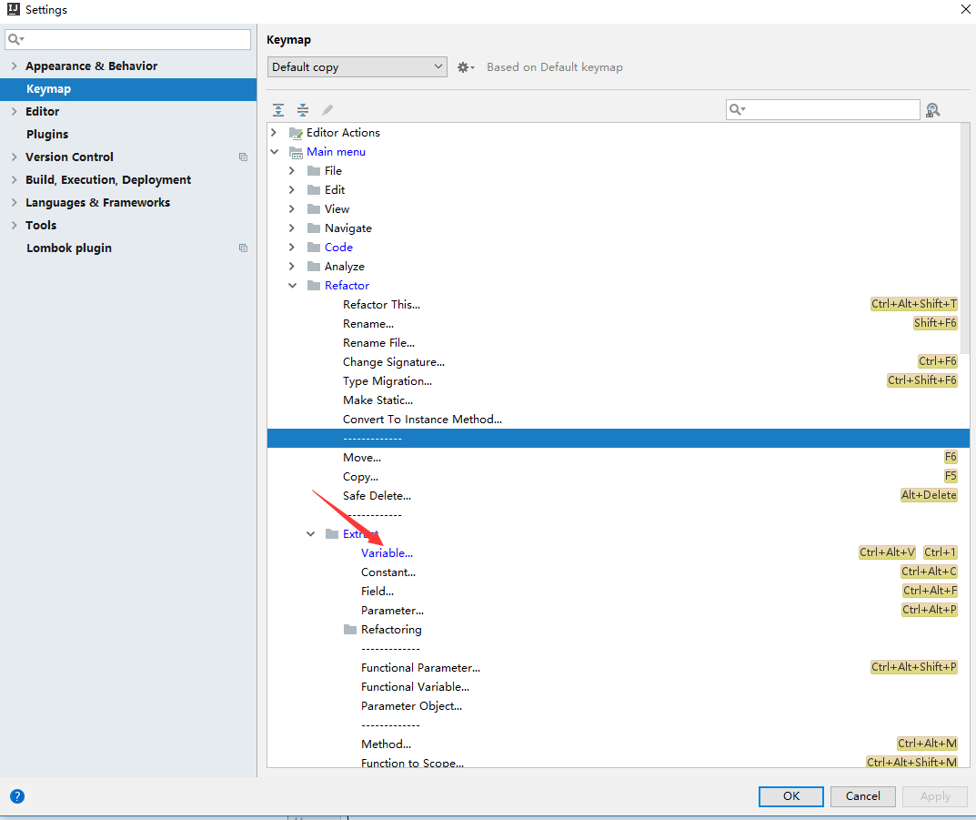The width and height of the screenshot is (976, 820).
Task: Open the keymap gear options menu
Action: click(x=466, y=67)
